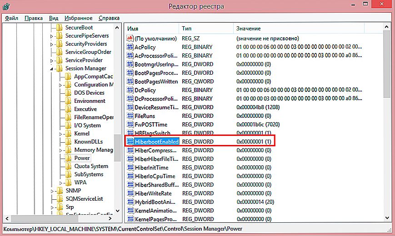Collapse the Session Manager key
This screenshot has height=236, width=395.
click(x=51, y=69)
